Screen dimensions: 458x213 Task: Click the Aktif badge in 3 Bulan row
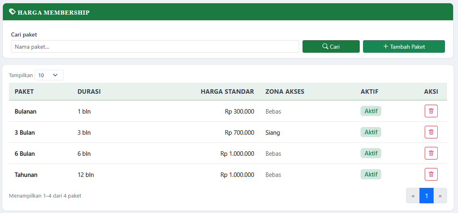coord(371,132)
